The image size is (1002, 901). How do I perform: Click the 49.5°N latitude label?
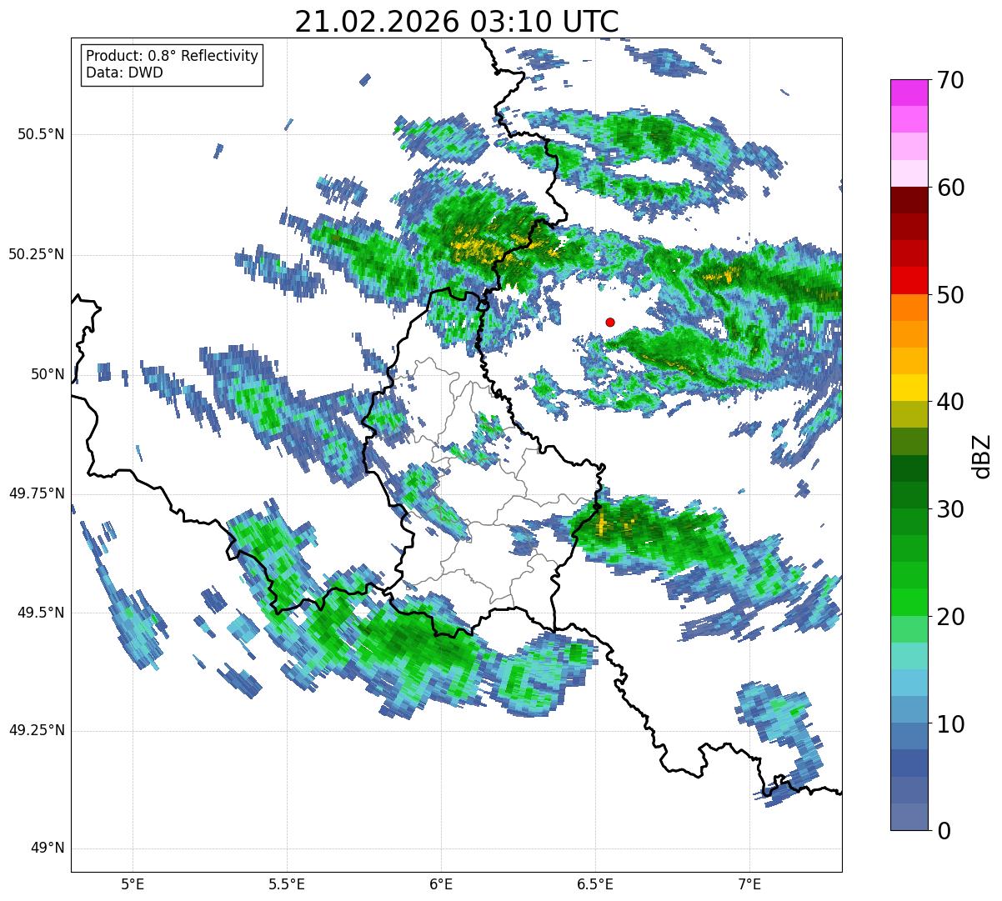click(41, 613)
